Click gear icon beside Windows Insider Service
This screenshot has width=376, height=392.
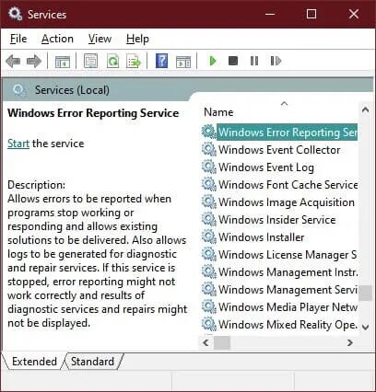[209, 219]
